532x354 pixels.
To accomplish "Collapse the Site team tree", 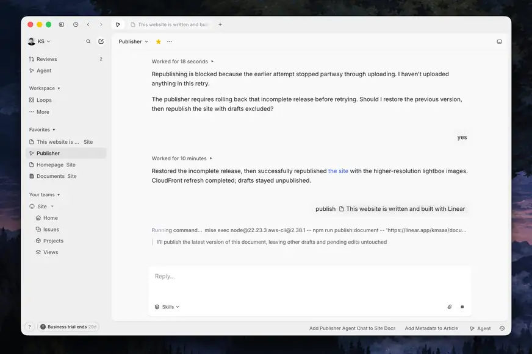I will (x=52, y=207).
